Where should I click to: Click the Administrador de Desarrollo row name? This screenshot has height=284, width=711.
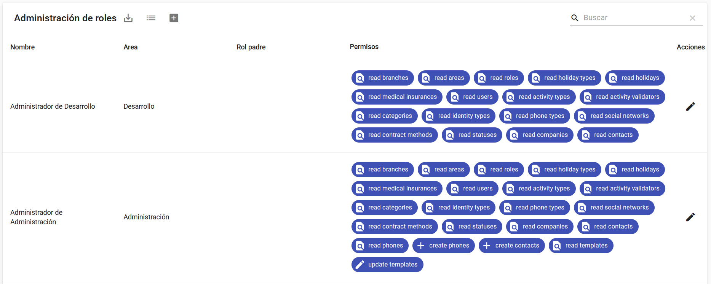pyautogui.click(x=53, y=106)
